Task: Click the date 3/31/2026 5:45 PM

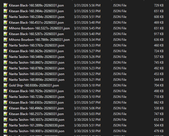Action: pos(87,28)
